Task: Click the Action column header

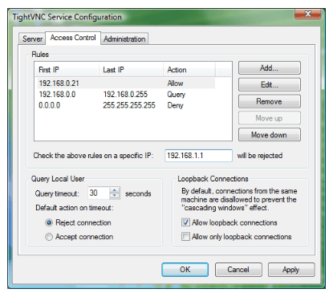Action: (189, 70)
